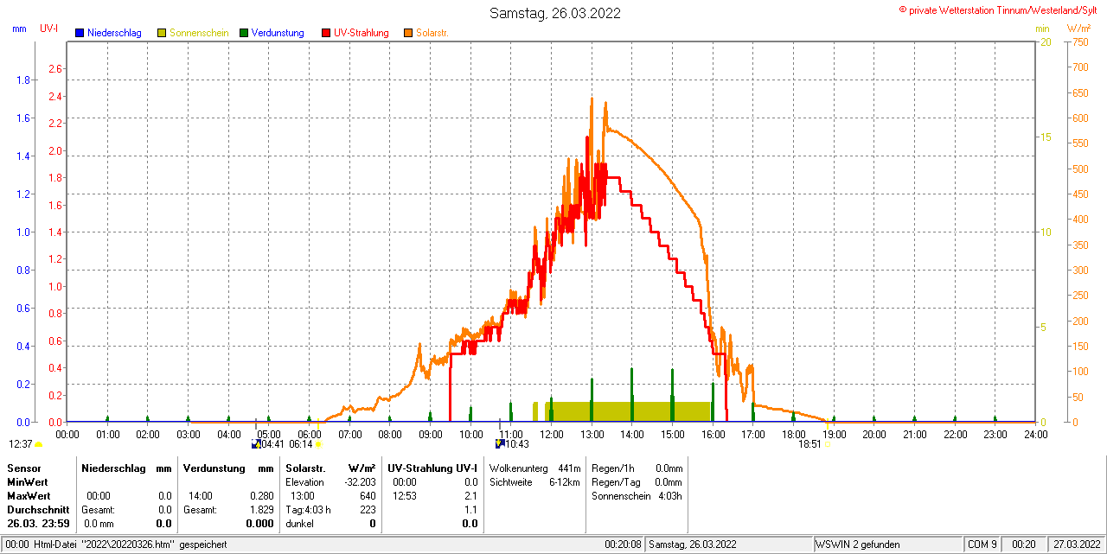Click the UV-Strahlung UV-I table header
The height and width of the screenshot is (554, 1107).
432,468
